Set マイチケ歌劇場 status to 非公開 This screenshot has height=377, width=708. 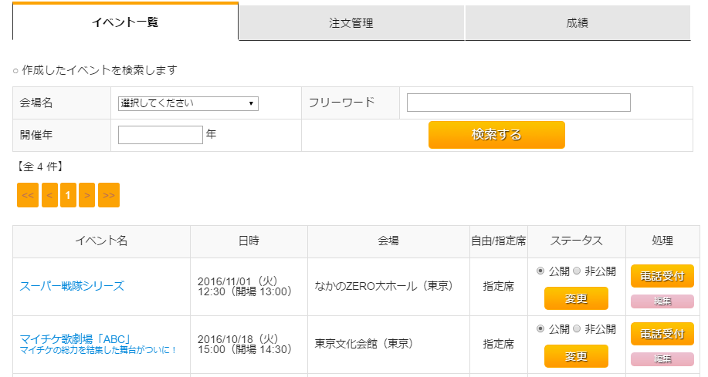(x=577, y=329)
